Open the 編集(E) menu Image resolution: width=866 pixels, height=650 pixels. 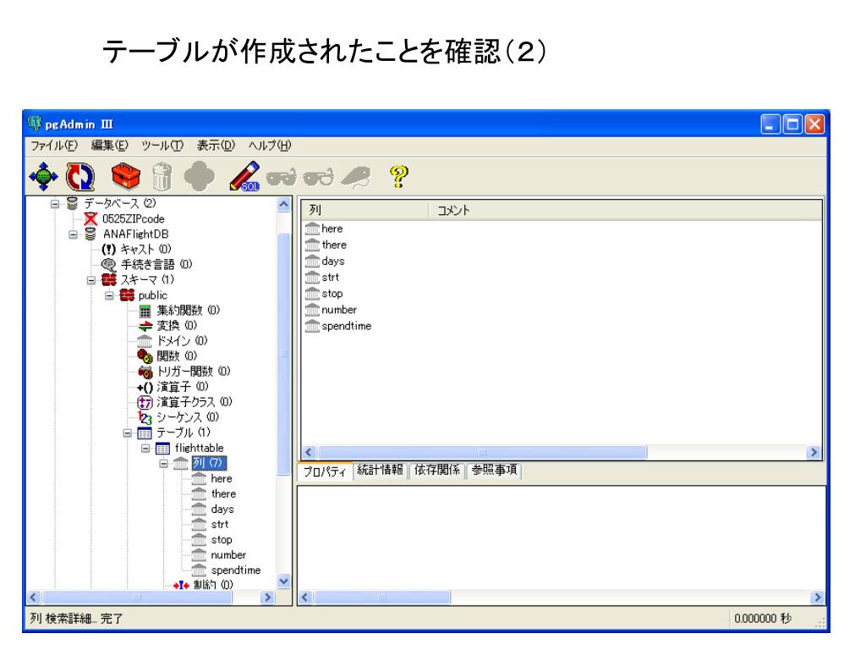(x=109, y=146)
